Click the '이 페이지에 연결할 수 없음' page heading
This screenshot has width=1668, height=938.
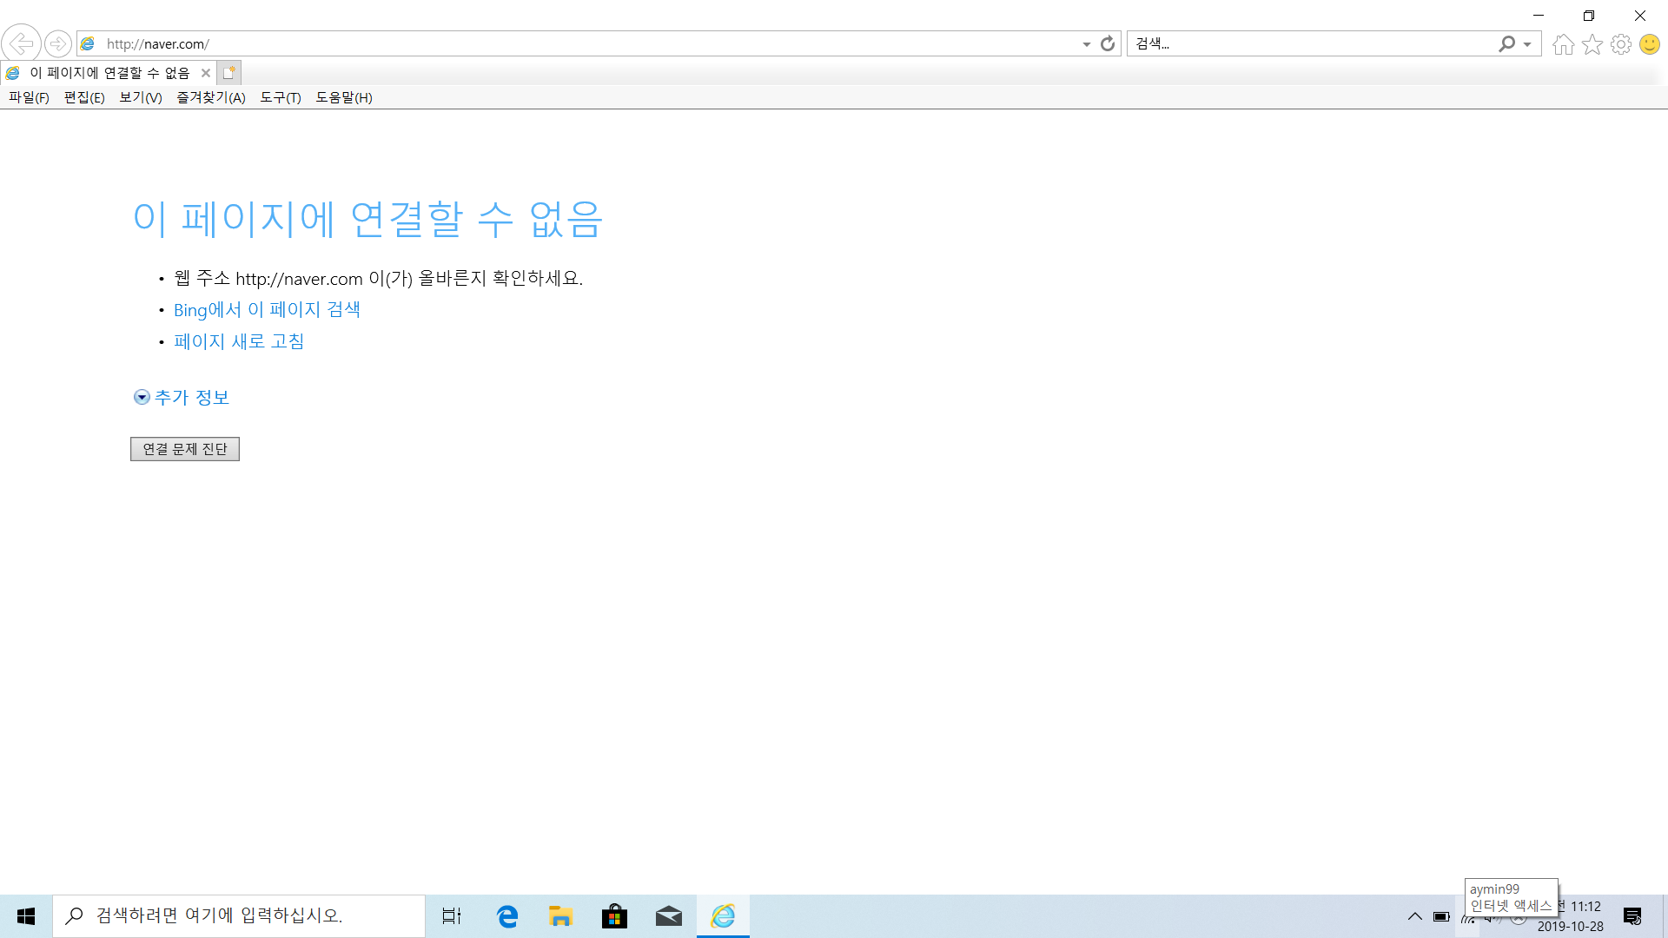point(367,218)
